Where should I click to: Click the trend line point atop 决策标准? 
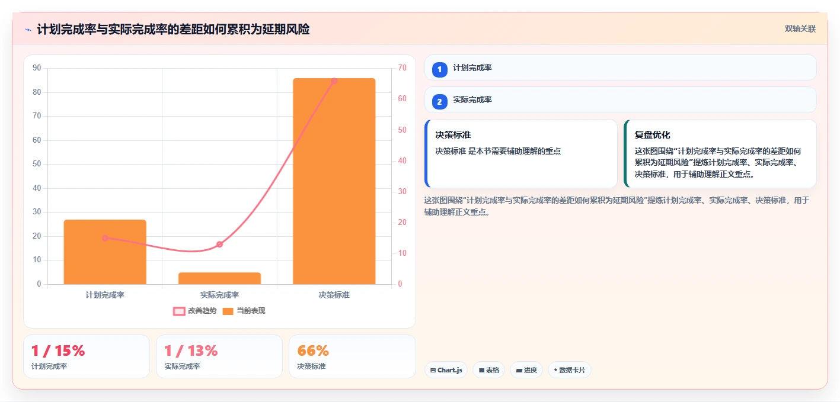(334, 81)
